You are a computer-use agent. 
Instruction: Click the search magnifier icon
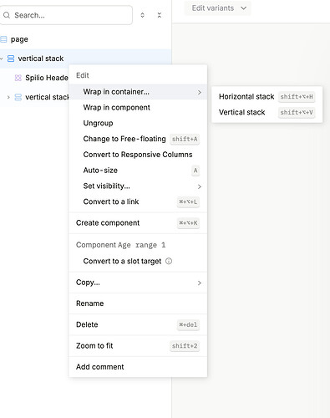[x=7, y=15]
